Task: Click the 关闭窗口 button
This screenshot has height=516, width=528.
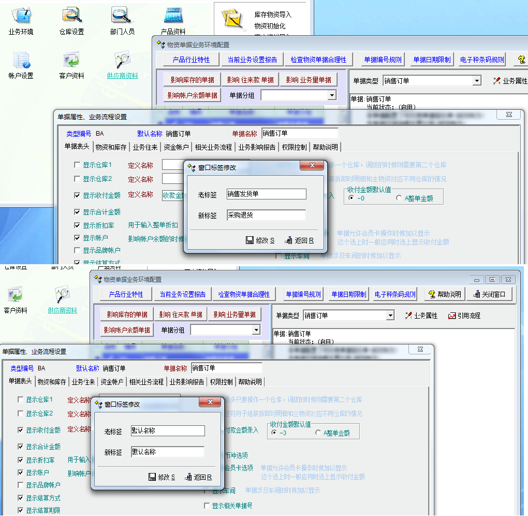Action: click(490, 294)
